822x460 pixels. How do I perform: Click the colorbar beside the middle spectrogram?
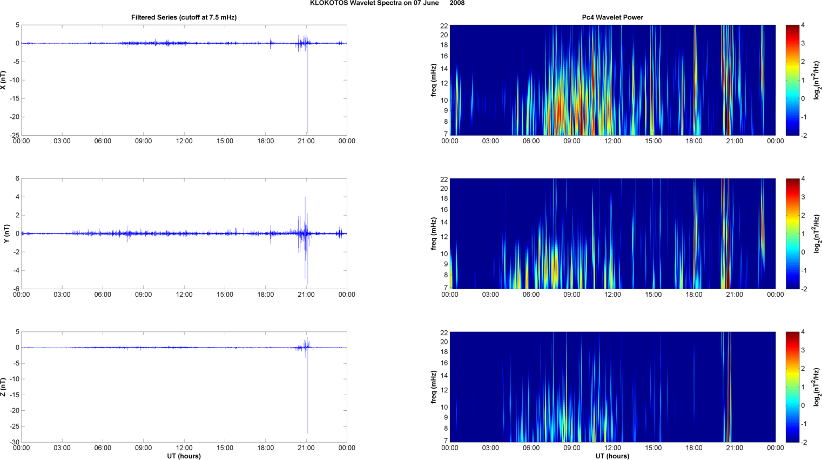click(792, 234)
